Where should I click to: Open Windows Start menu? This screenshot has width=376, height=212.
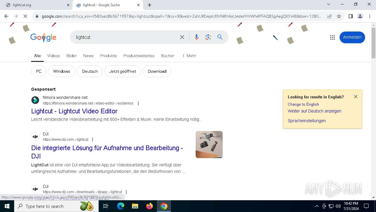tap(7, 206)
